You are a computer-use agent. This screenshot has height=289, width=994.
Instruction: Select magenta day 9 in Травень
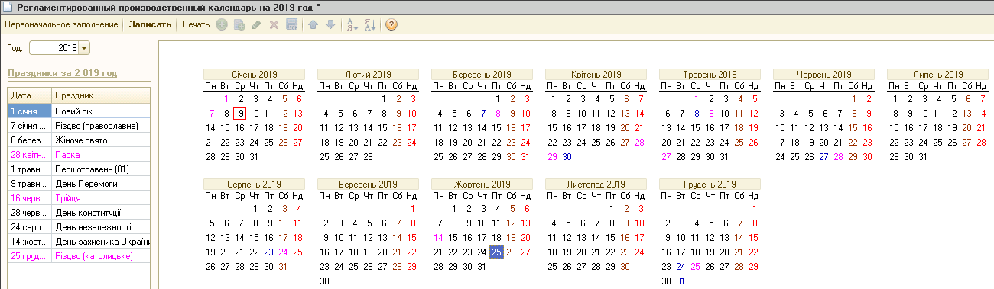[x=710, y=113]
